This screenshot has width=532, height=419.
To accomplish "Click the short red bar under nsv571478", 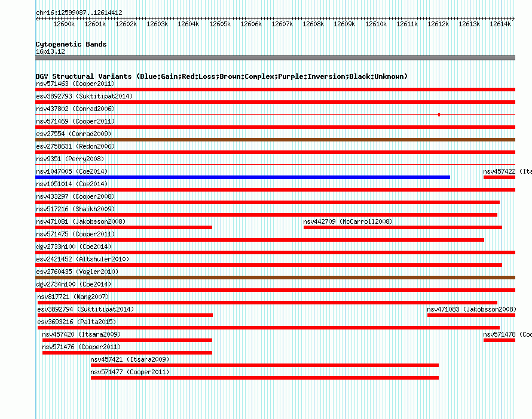I will [x=500, y=340].
